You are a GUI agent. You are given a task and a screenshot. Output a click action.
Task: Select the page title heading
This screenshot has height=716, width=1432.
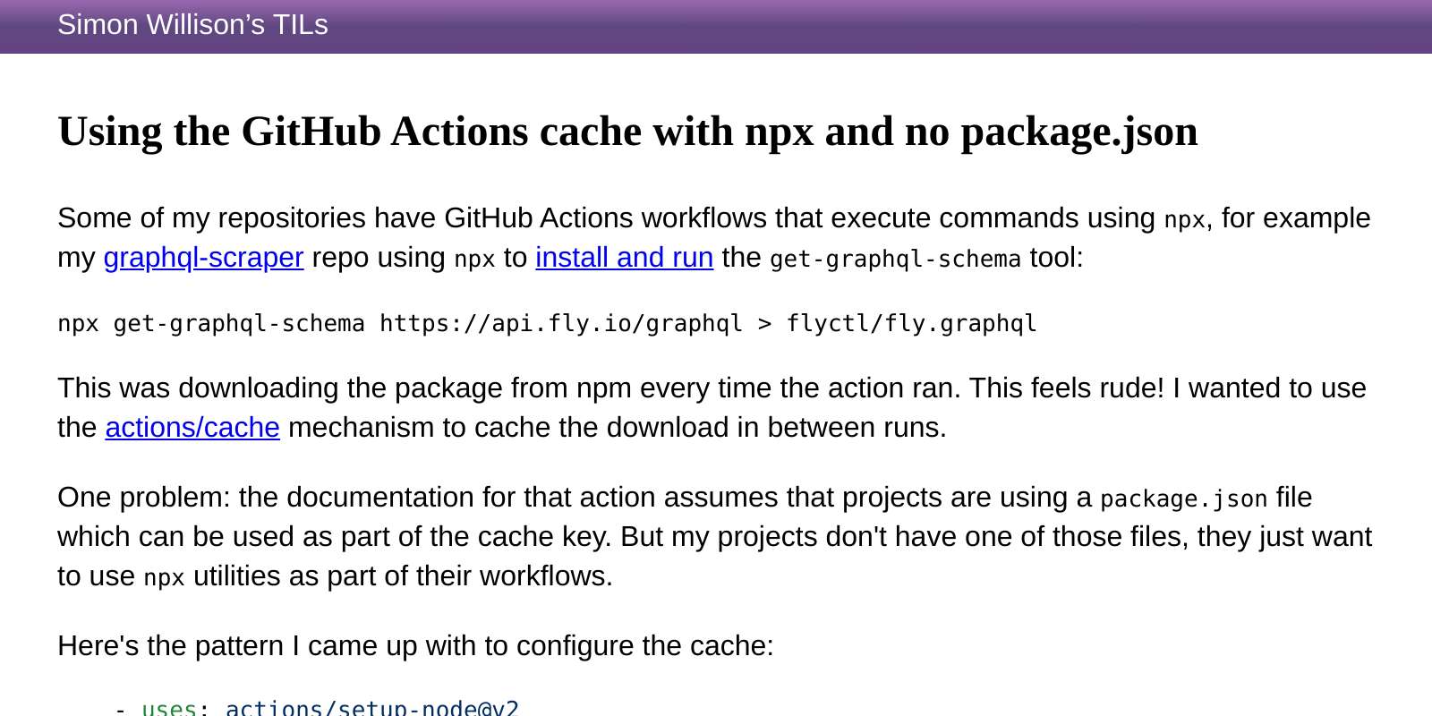[627, 131]
